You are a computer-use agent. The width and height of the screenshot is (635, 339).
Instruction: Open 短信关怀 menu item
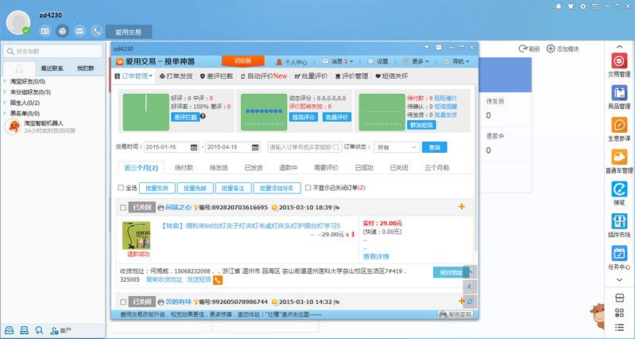click(391, 76)
